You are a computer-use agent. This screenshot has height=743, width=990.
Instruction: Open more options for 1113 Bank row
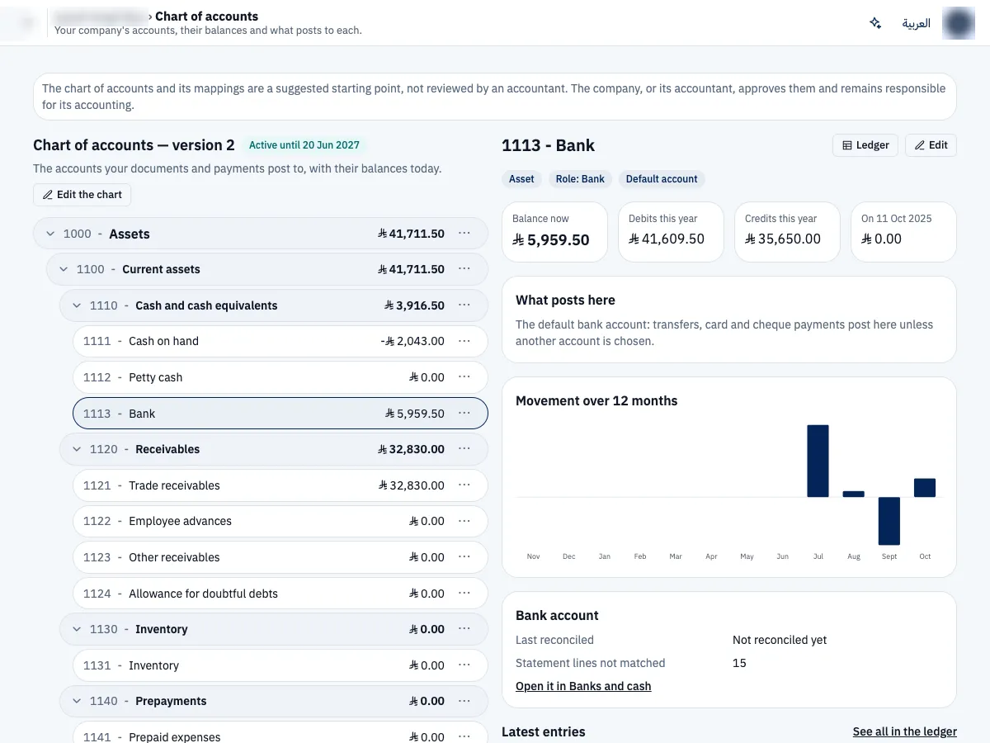pos(464,414)
